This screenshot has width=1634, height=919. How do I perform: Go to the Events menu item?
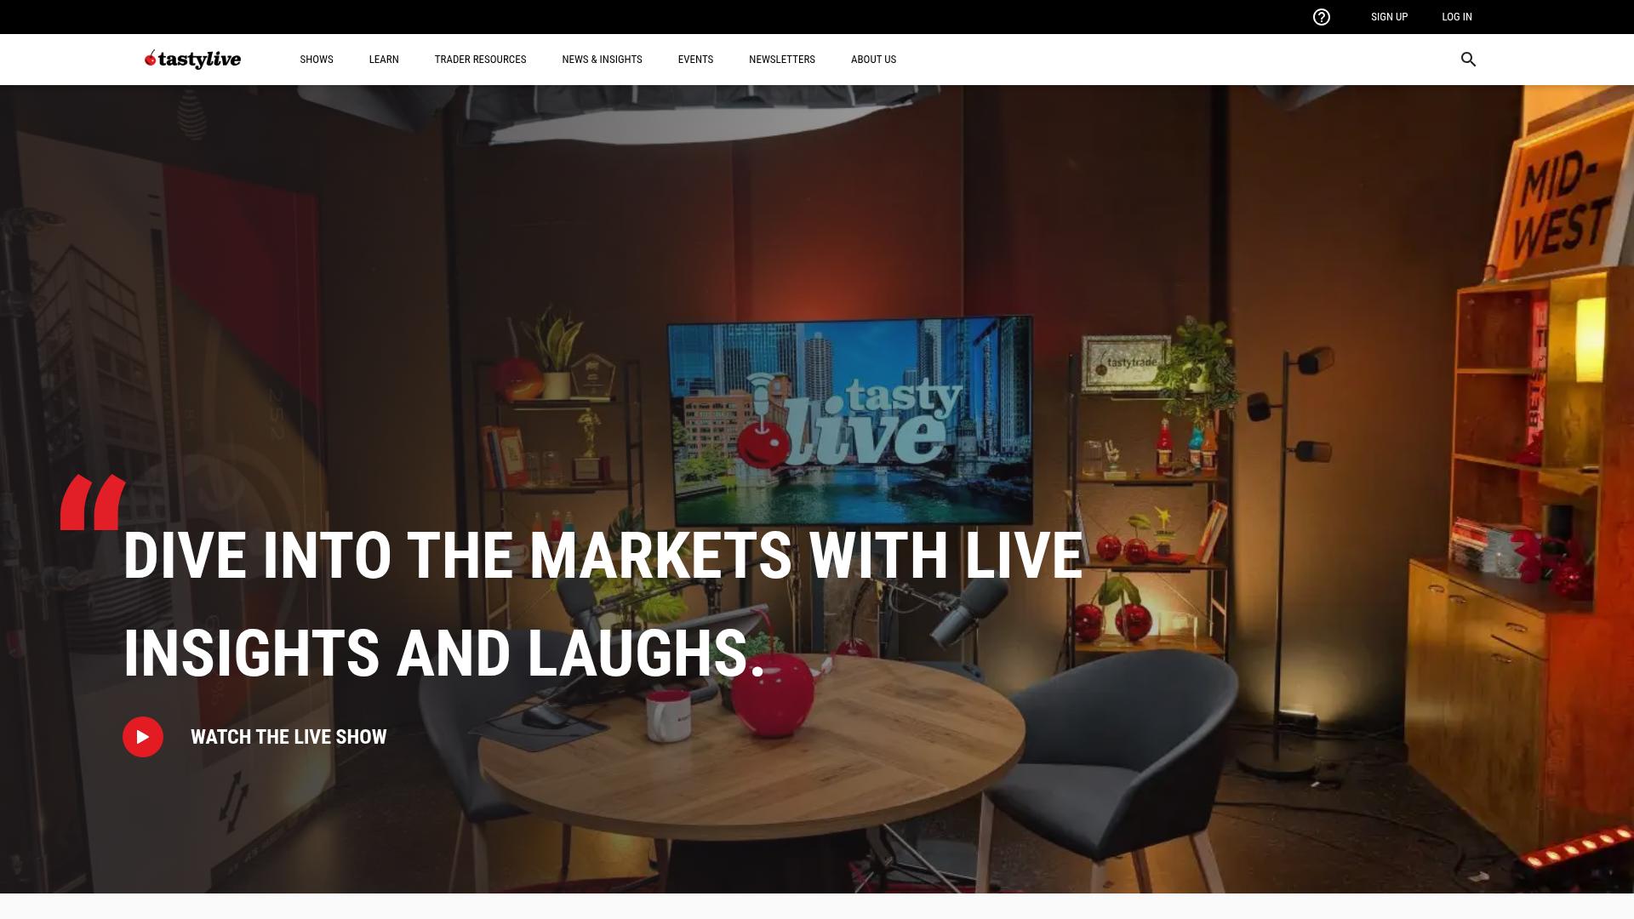tap(695, 60)
